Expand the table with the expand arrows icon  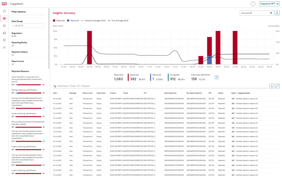coord(277,86)
